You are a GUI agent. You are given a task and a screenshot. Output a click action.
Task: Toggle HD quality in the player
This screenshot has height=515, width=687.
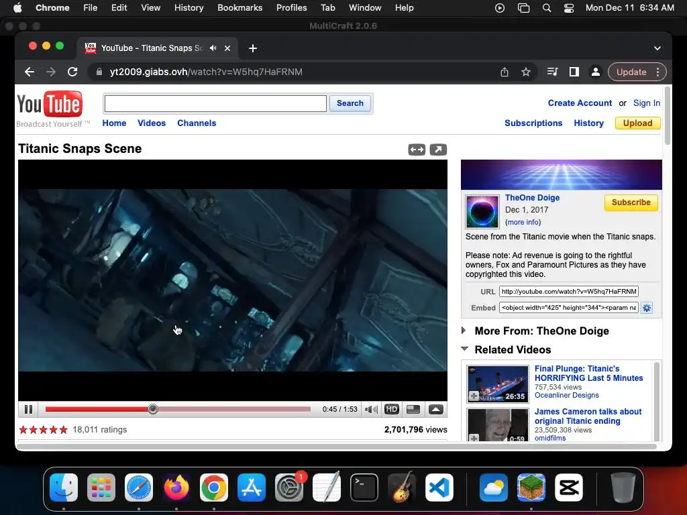pos(391,409)
